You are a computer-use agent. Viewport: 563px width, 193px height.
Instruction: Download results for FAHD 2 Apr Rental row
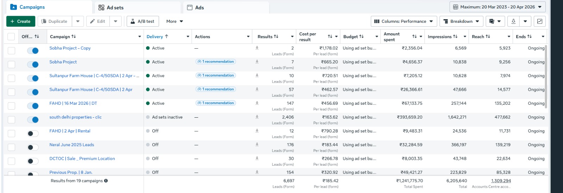click(257, 131)
